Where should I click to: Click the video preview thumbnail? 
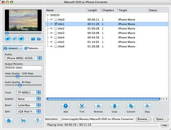click(23, 20)
